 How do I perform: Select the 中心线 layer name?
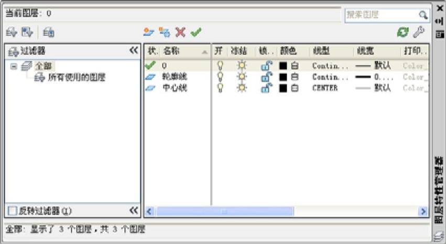point(175,88)
